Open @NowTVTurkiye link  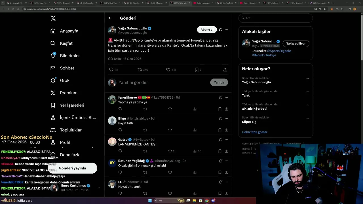coord(264,55)
